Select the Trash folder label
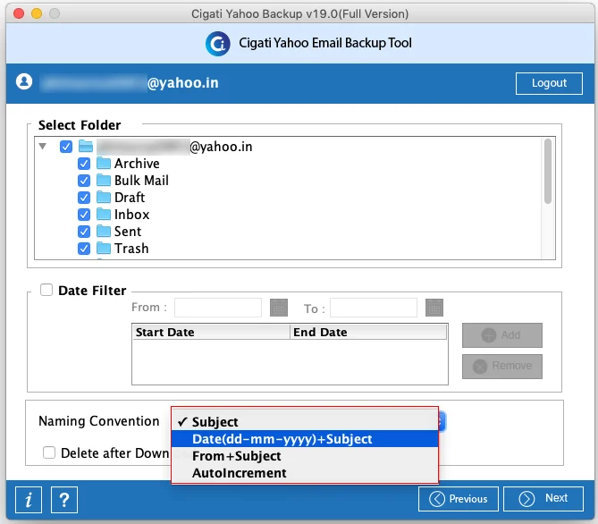Viewport: 598px width, 524px height. (131, 248)
